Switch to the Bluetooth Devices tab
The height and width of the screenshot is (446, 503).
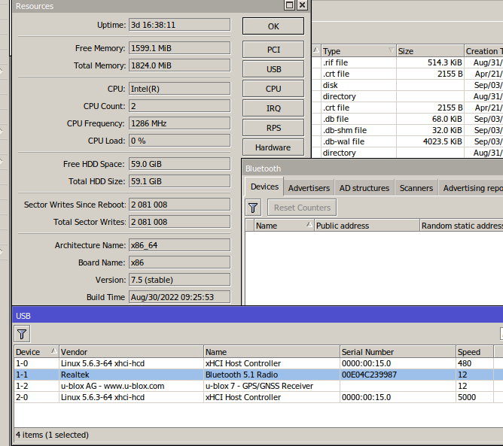point(264,187)
